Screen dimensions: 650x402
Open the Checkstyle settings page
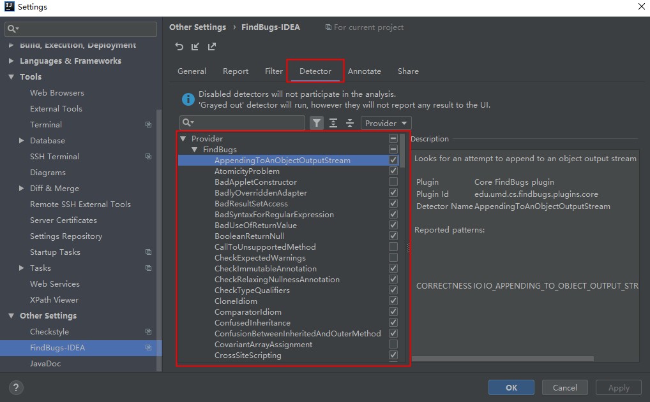[49, 332]
